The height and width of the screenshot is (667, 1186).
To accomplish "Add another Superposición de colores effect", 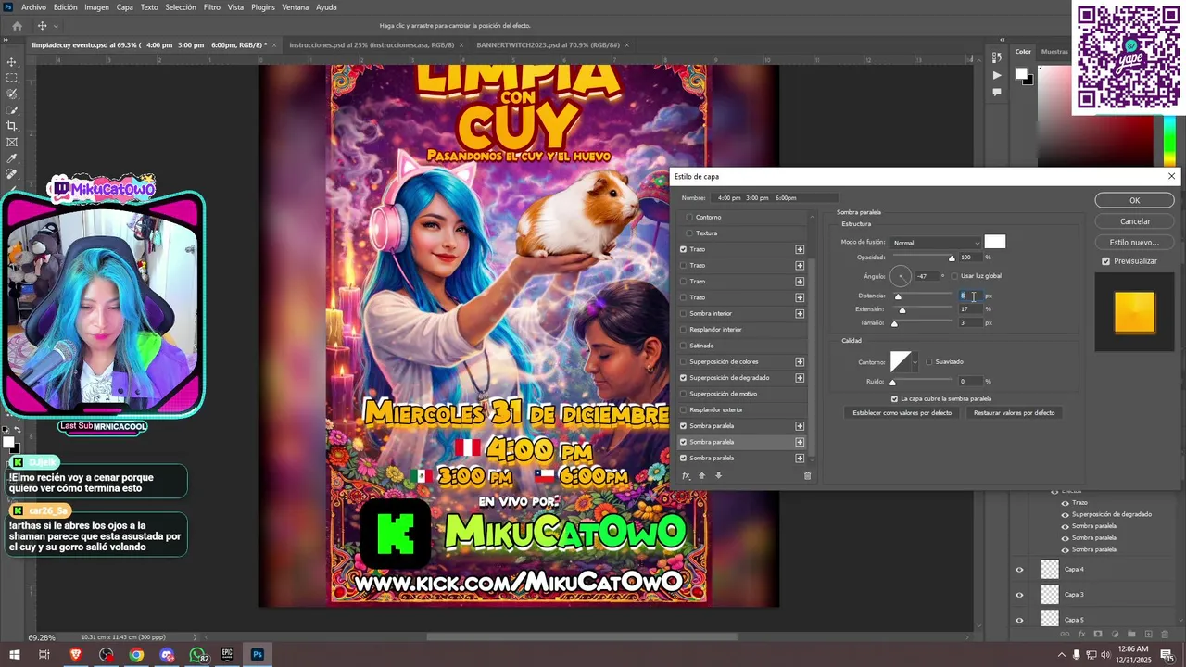I will 800,361.
